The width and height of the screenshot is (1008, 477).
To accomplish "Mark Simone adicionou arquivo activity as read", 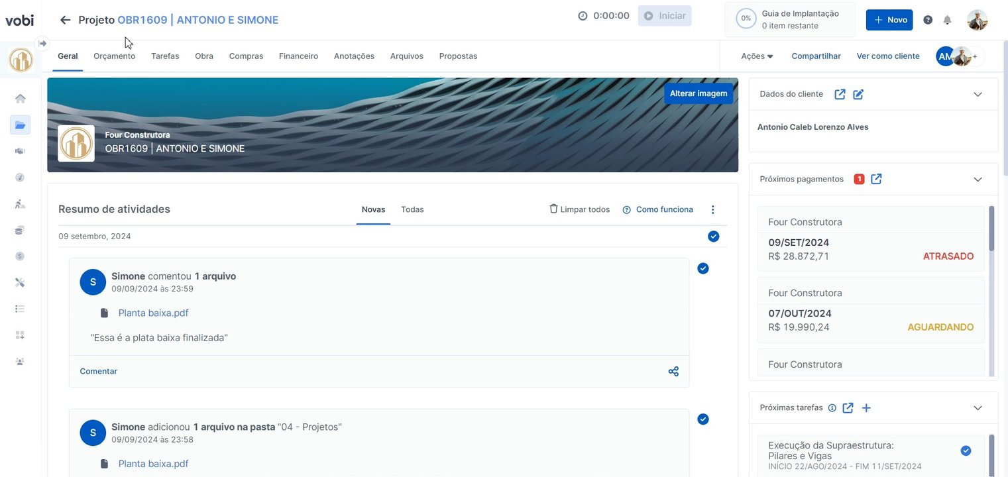I will tap(703, 419).
